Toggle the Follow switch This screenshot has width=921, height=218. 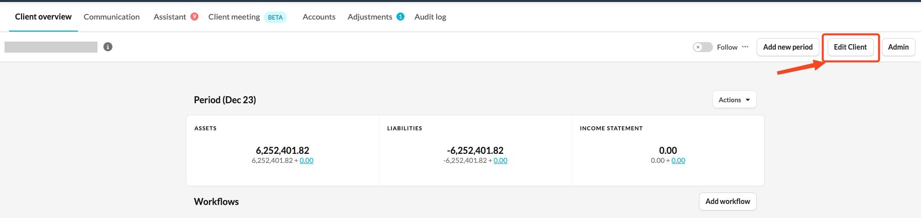pos(702,47)
